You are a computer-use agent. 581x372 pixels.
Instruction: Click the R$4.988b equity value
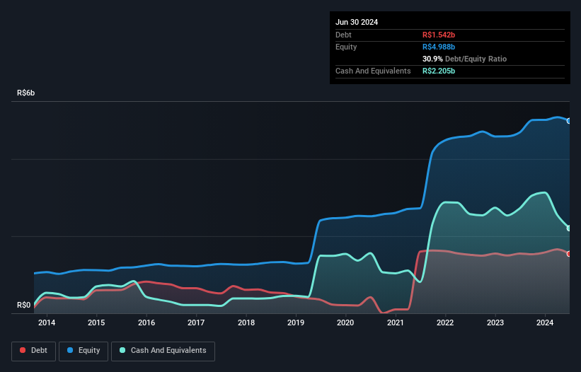439,47
